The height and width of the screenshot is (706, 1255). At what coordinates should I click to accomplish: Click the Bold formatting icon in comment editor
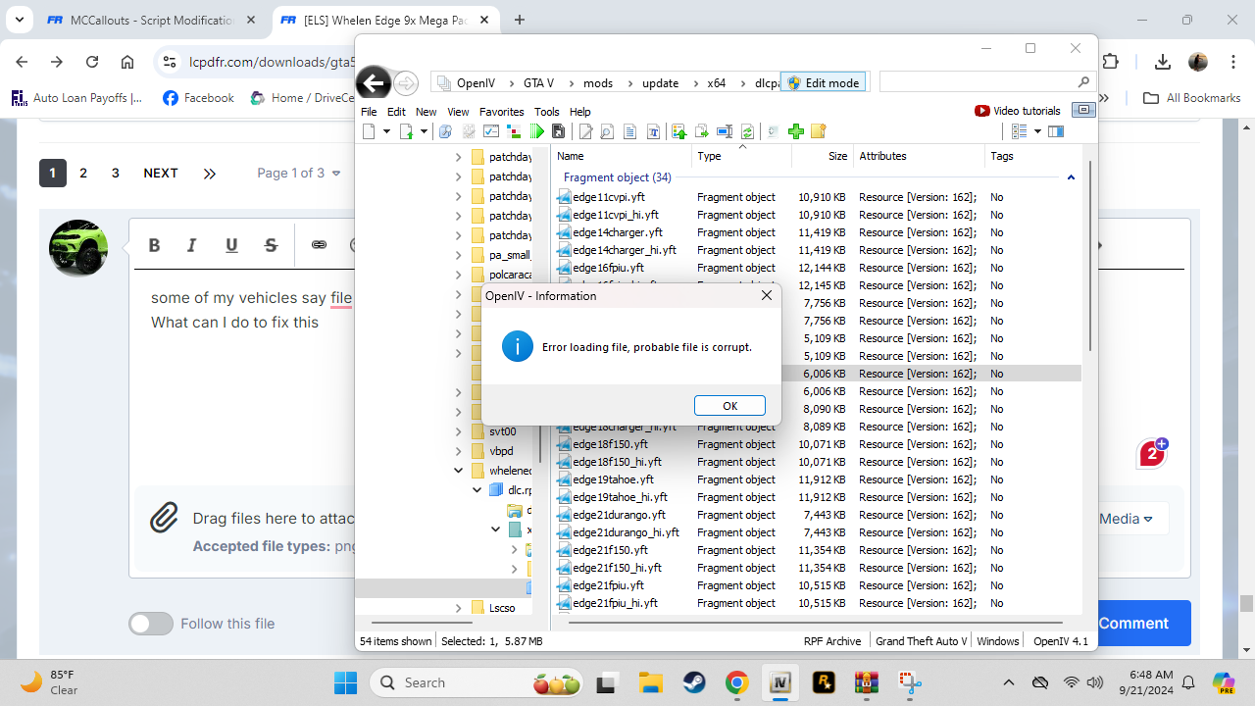click(155, 245)
